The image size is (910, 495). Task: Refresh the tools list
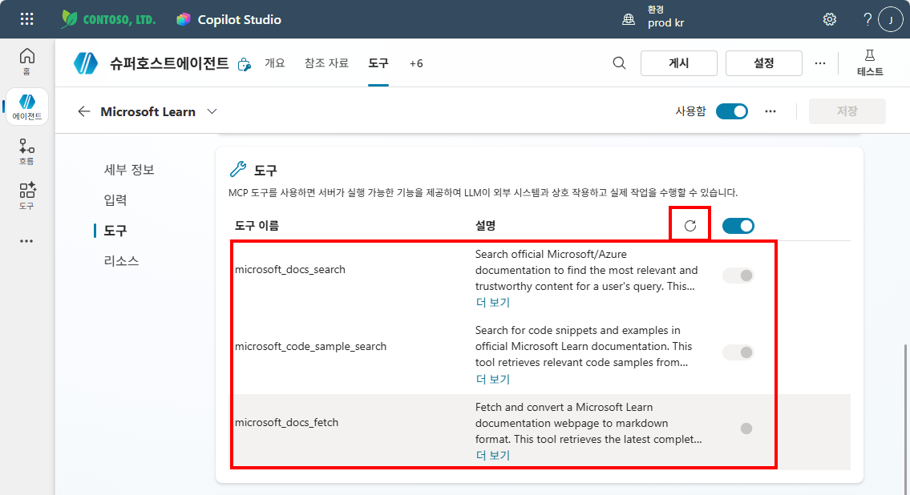[x=690, y=226]
